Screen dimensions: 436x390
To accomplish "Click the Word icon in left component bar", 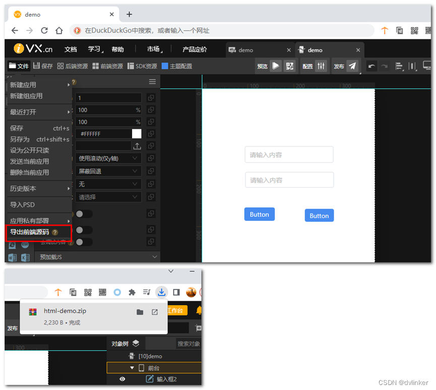I will click(x=12, y=257).
